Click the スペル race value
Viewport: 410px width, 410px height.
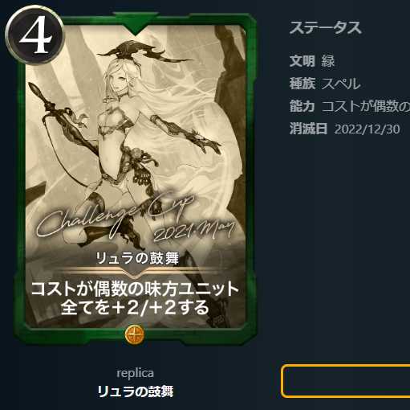(x=341, y=84)
